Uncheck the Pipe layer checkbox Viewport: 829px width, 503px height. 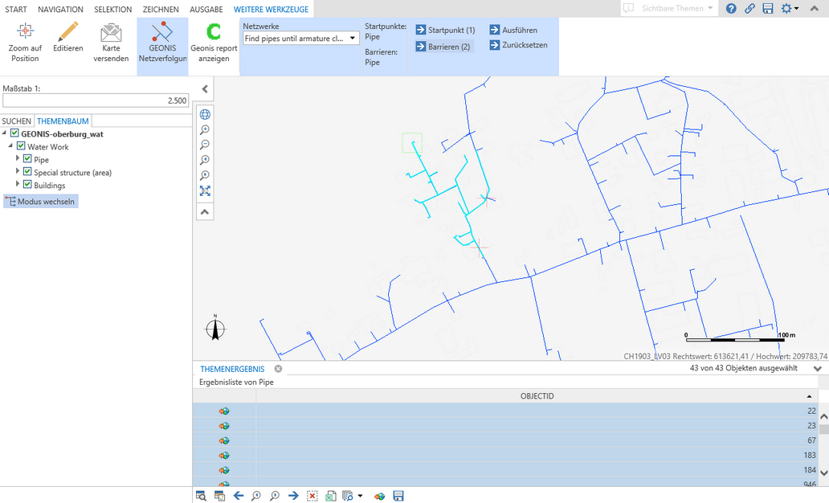click(27, 159)
